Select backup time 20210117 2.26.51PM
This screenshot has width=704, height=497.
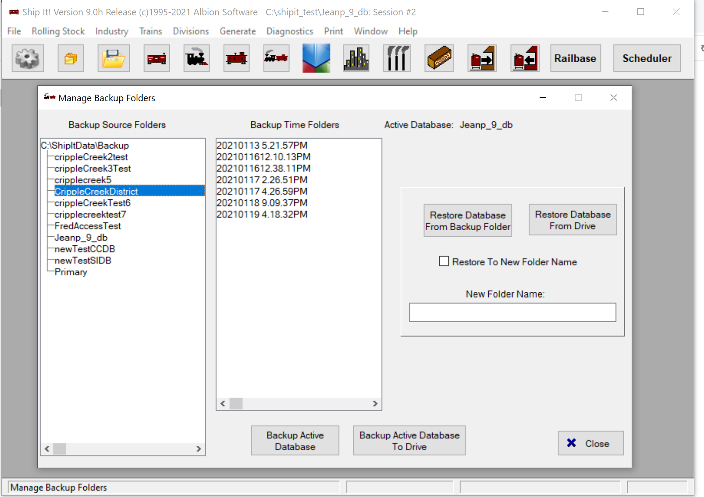[x=262, y=180]
